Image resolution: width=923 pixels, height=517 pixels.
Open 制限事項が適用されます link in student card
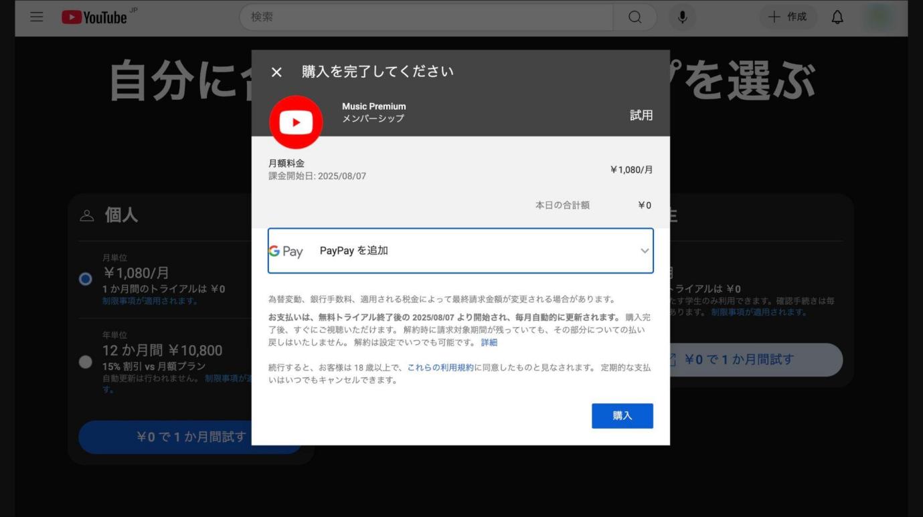coord(759,312)
